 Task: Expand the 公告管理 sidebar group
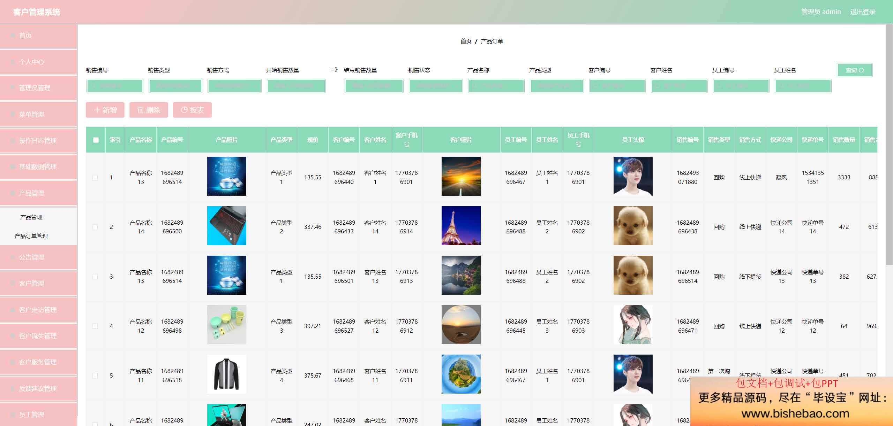point(38,257)
